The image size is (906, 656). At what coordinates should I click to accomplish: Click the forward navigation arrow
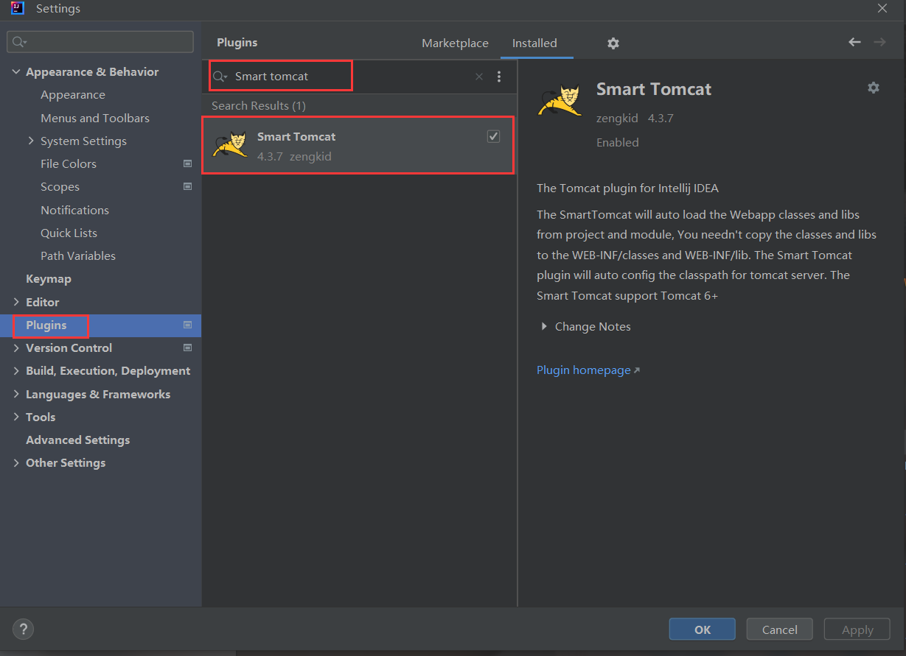pyautogui.click(x=879, y=43)
